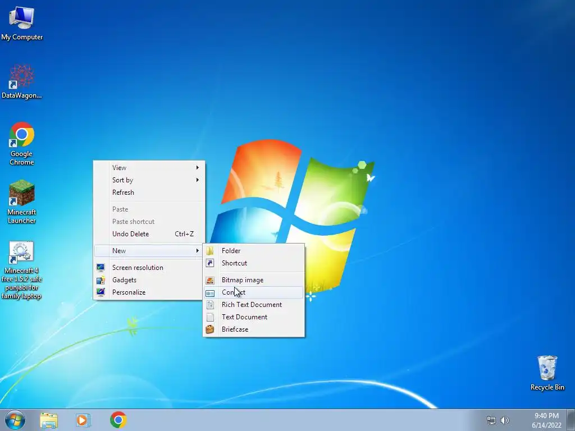
Task: Click the Bitmap image icon in submenu
Action: 210,281
